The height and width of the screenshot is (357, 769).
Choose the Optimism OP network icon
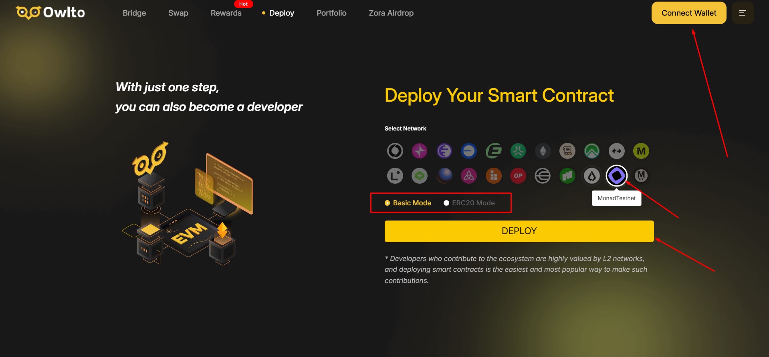(518, 176)
